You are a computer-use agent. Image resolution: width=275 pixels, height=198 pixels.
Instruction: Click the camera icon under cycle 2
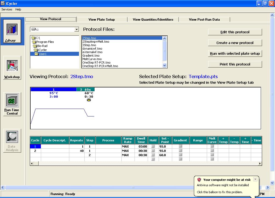[x=89, y=100]
